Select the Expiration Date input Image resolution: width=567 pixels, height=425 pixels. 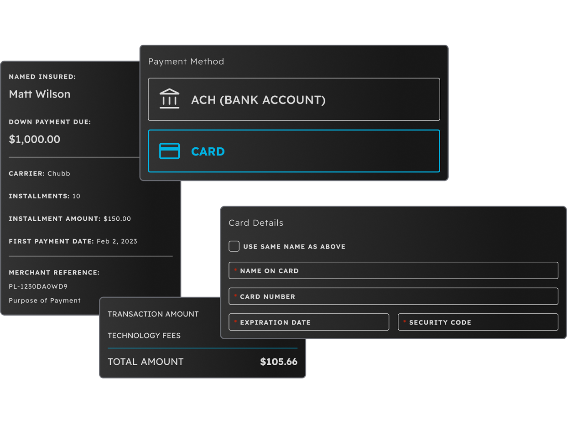[309, 322]
